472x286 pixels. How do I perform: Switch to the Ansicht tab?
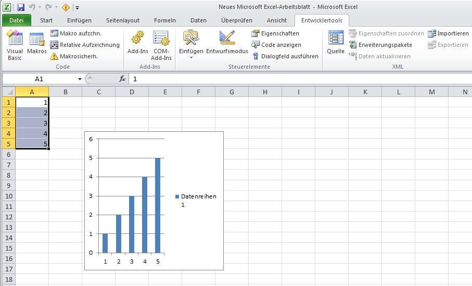pyautogui.click(x=277, y=20)
